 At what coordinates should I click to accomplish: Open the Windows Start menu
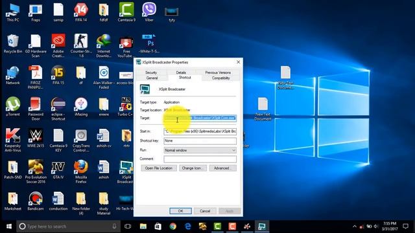coord(8,227)
